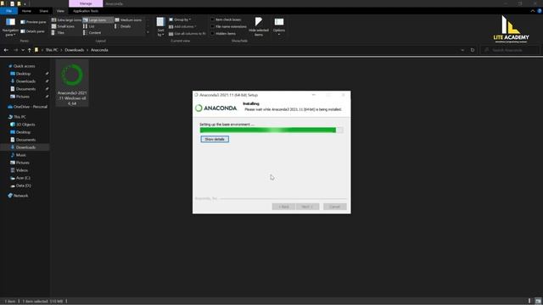The height and width of the screenshot is (305, 543).
Task: Open the Group by dropdown
Action: pos(180,19)
